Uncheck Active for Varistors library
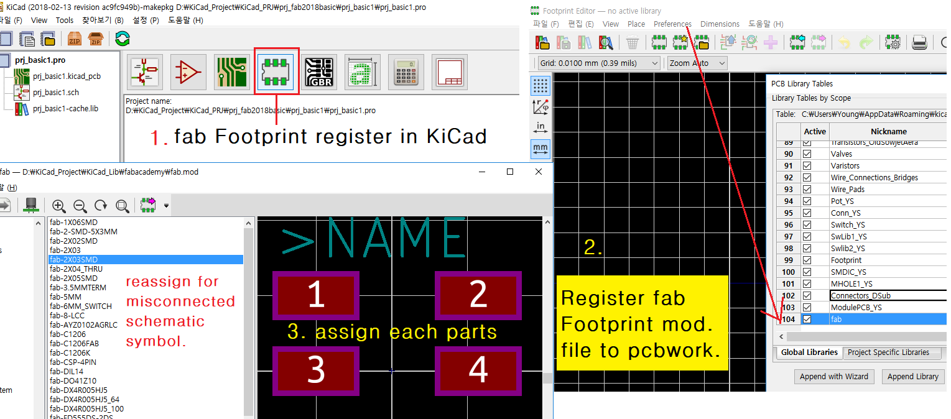 807,166
